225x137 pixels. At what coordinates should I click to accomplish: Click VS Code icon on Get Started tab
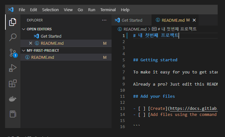(117, 20)
